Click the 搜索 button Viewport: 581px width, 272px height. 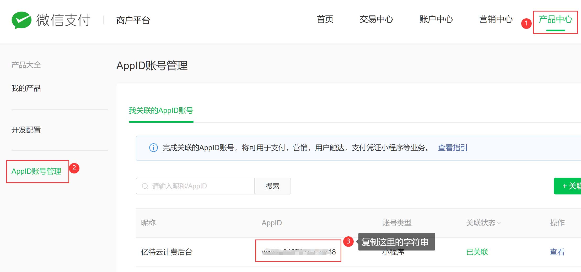coord(273,186)
